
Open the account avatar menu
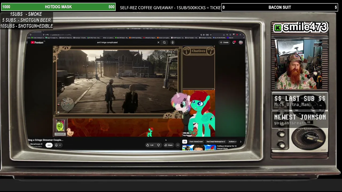pos(241,42)
